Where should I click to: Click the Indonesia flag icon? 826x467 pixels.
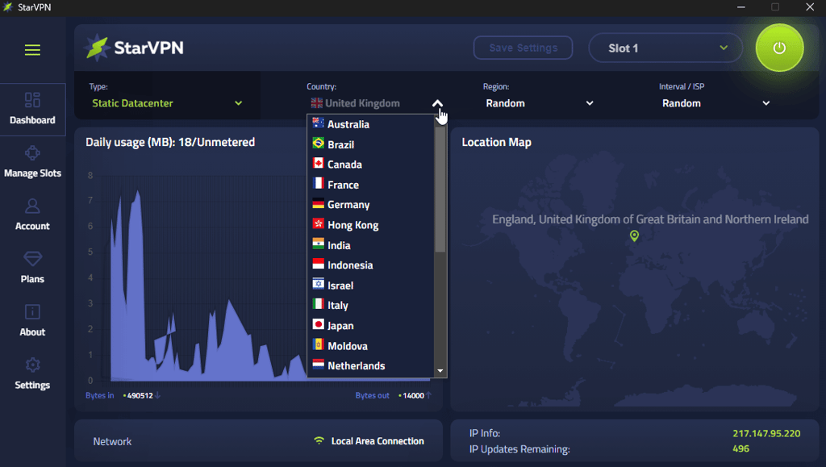click(x=318, y=264)
